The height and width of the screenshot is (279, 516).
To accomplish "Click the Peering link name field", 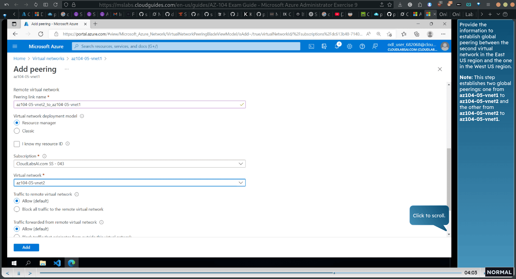I will point(129,105).
